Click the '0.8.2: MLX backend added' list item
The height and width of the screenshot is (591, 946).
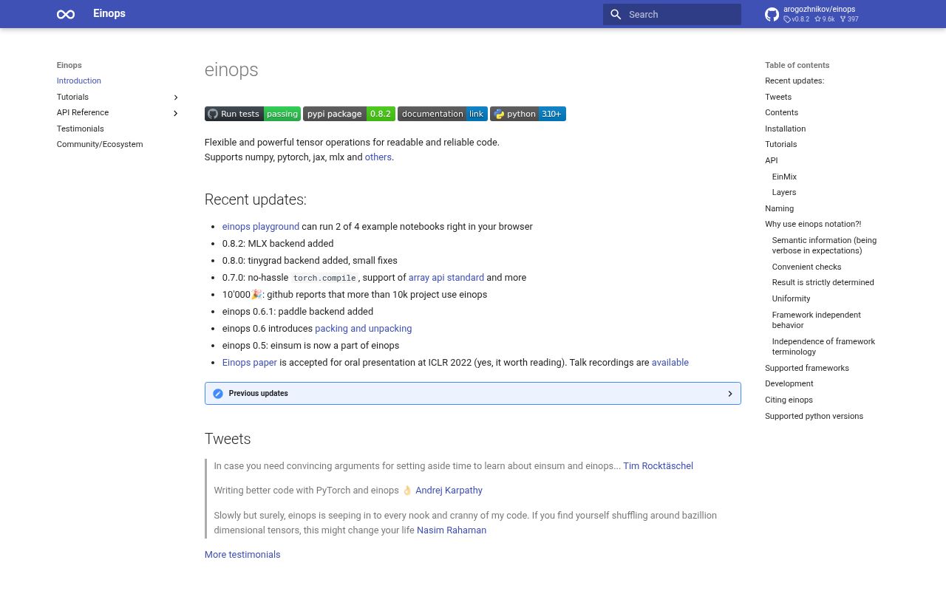(x=278, y=244)
